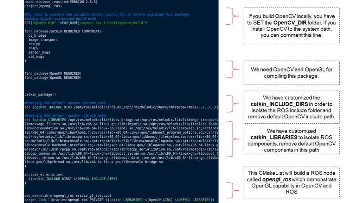The image size is (360, 203).
Task: Click the annotation box about SET OpenCV_DIR folder
Action: 291,26
